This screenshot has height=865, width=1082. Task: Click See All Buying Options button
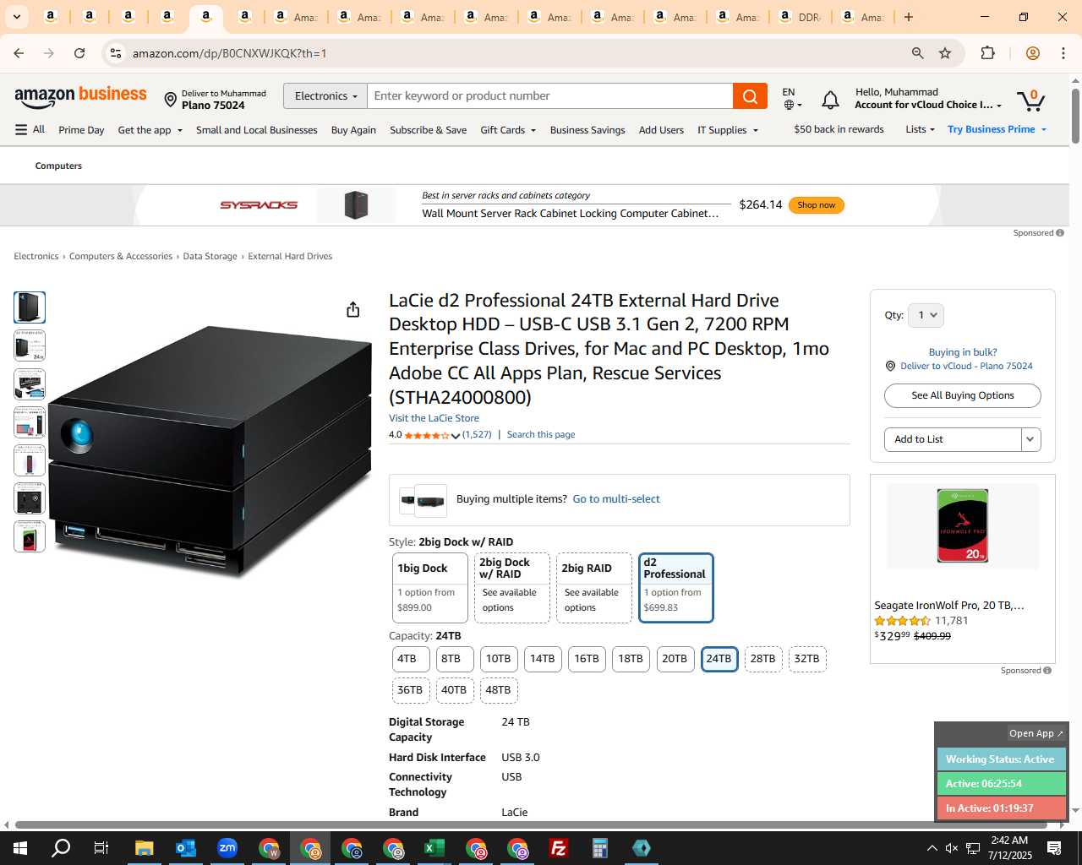[963, 395]
